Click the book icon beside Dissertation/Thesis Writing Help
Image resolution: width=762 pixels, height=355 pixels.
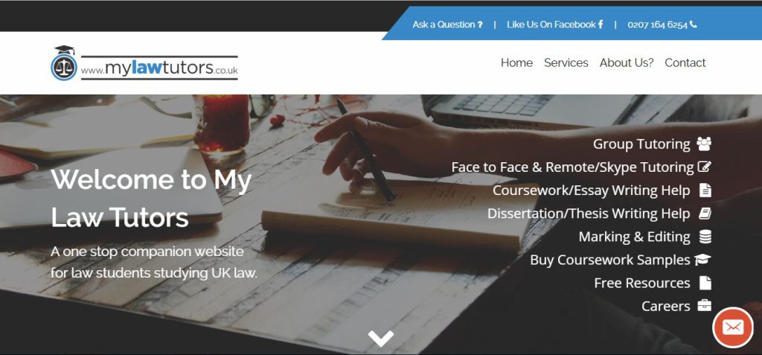coord(705,213)
